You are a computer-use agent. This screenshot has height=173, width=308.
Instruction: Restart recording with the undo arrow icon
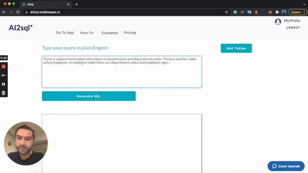pos(3,75)
